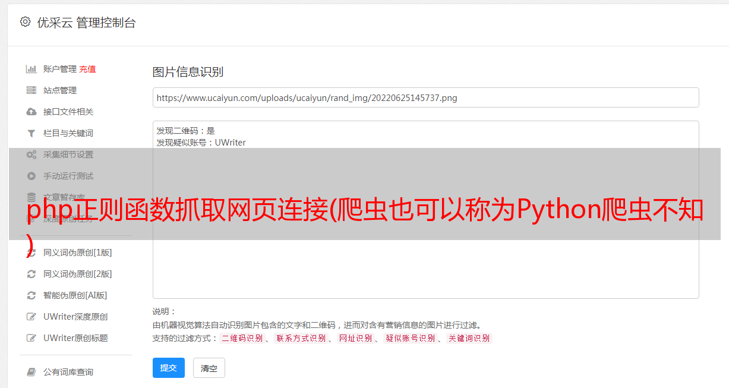Open 账户管理 in the sidebar
Image resolution: width=729 pixels, height=388 pixels.
click(60, 69)
